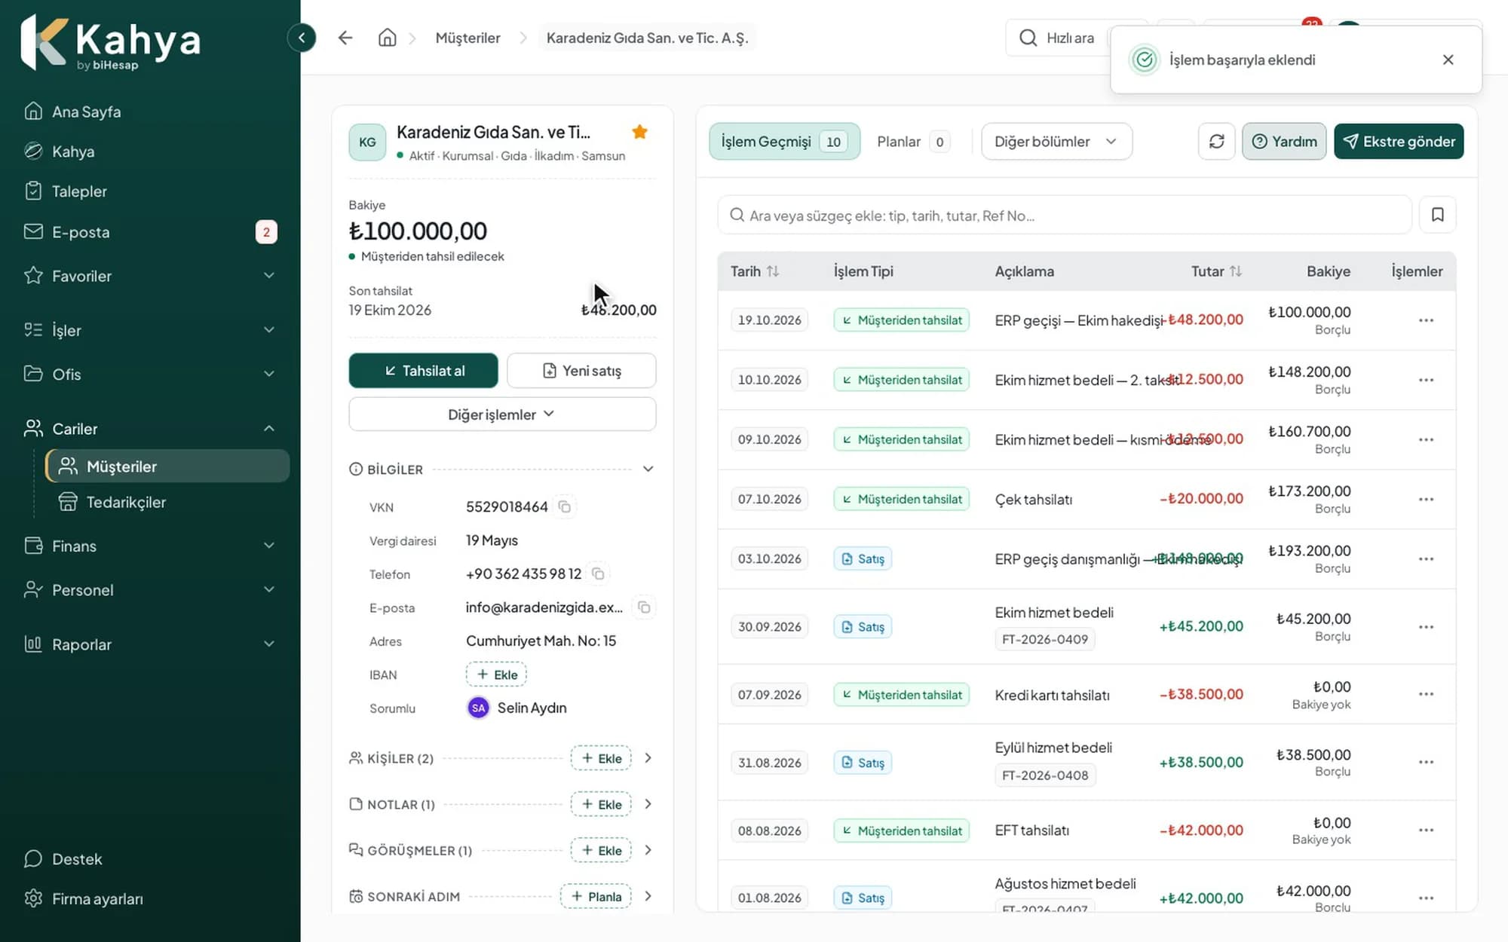Viewport: 1508px width, 942px height.
Task: Collapse the sidebar with the chevron button
Action: pos(302,38)
